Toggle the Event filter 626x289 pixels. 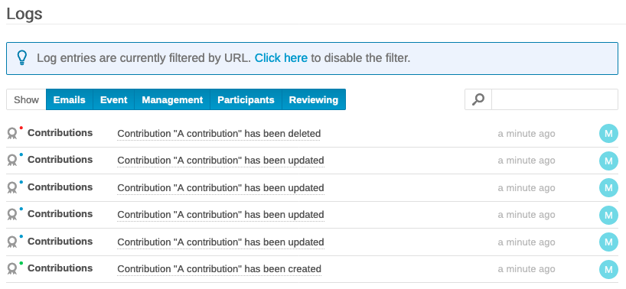[x=114, y=99]
